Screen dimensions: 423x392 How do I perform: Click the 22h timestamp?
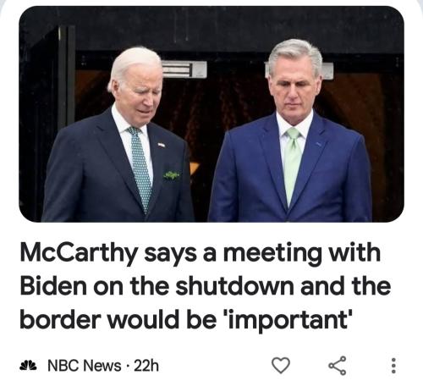click(x=146, y=366)
